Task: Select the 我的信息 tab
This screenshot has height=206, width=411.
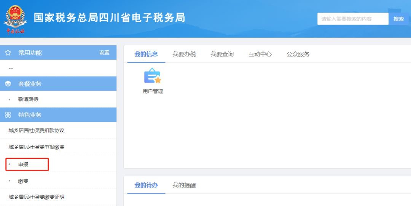Action: [146, 54]
